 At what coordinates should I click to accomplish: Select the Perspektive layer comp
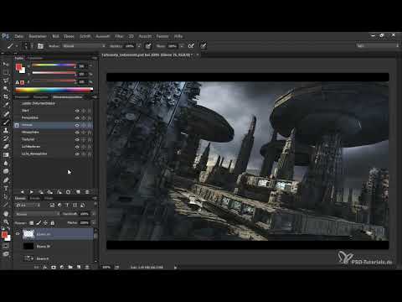coord(30,118)
